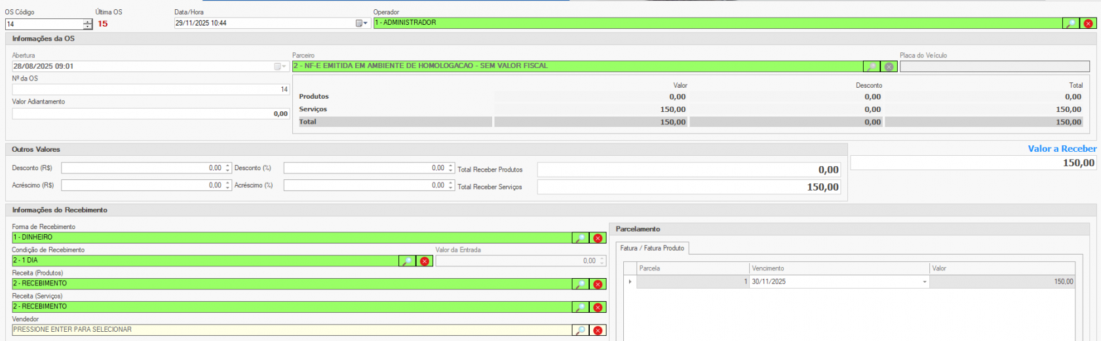Click Forma de Recebimento search icon
This screenshot has width=1101, height=341.
580,238
